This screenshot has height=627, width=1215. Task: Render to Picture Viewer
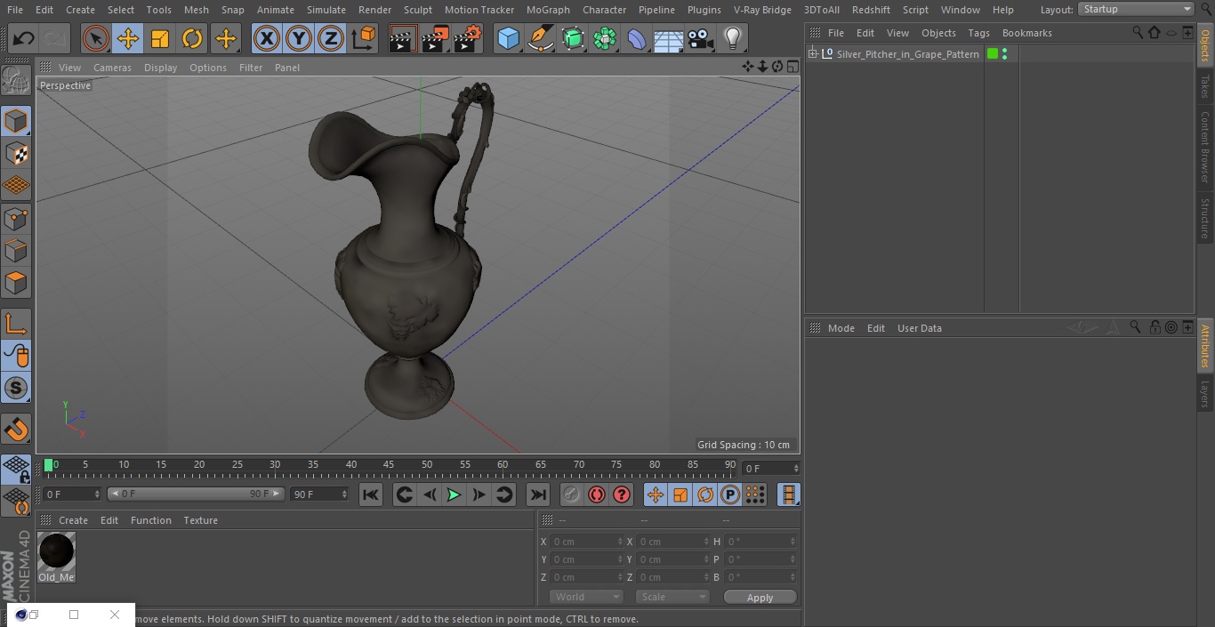pyautogui.click(x=435, y=39)
